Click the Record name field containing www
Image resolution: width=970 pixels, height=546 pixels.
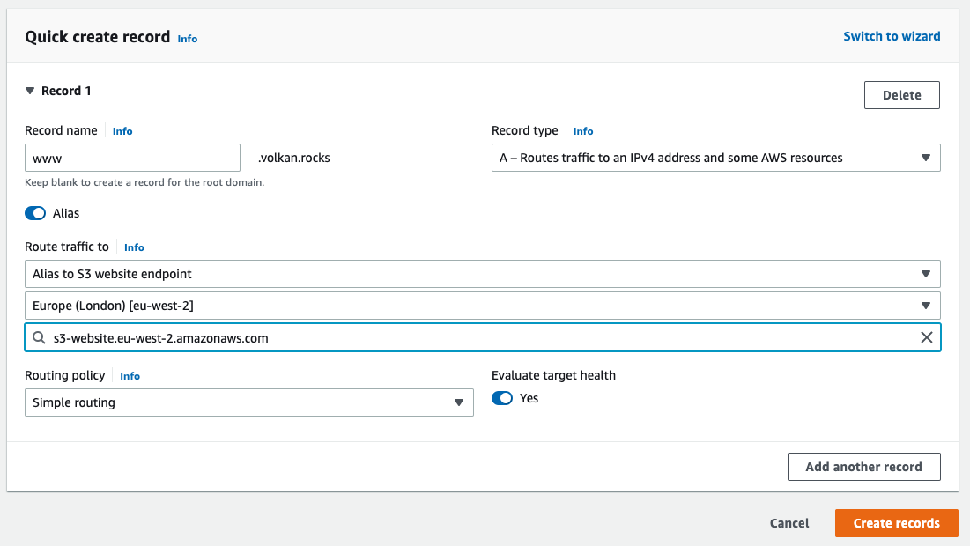pos(132,158)
